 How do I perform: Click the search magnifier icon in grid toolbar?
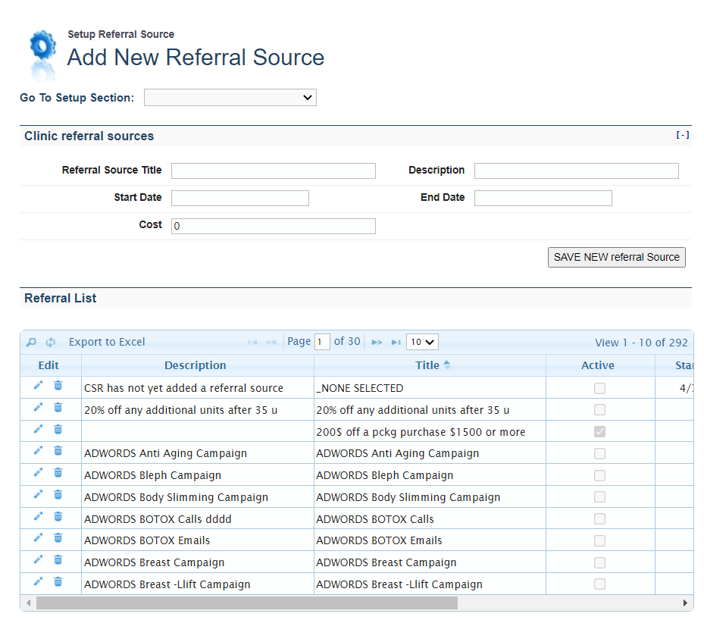coord(31,342)
